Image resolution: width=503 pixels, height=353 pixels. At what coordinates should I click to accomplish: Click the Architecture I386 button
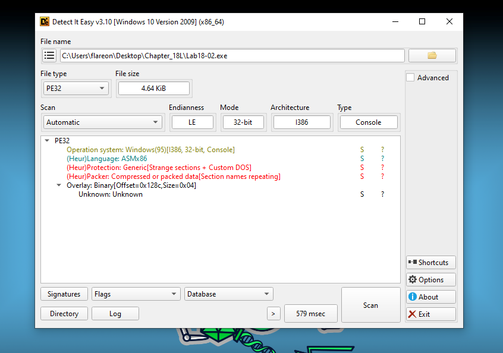(x=302, y=122)
